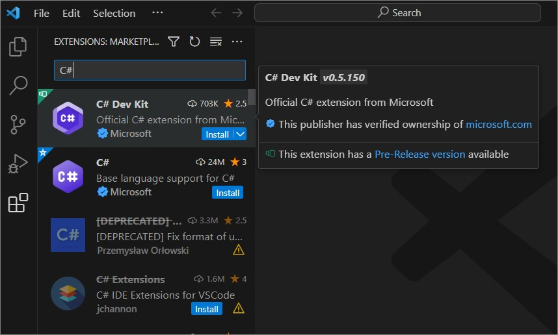Open the Search view in activity bar
This screenshot has width=558, height=335.
tap(18, 85)
